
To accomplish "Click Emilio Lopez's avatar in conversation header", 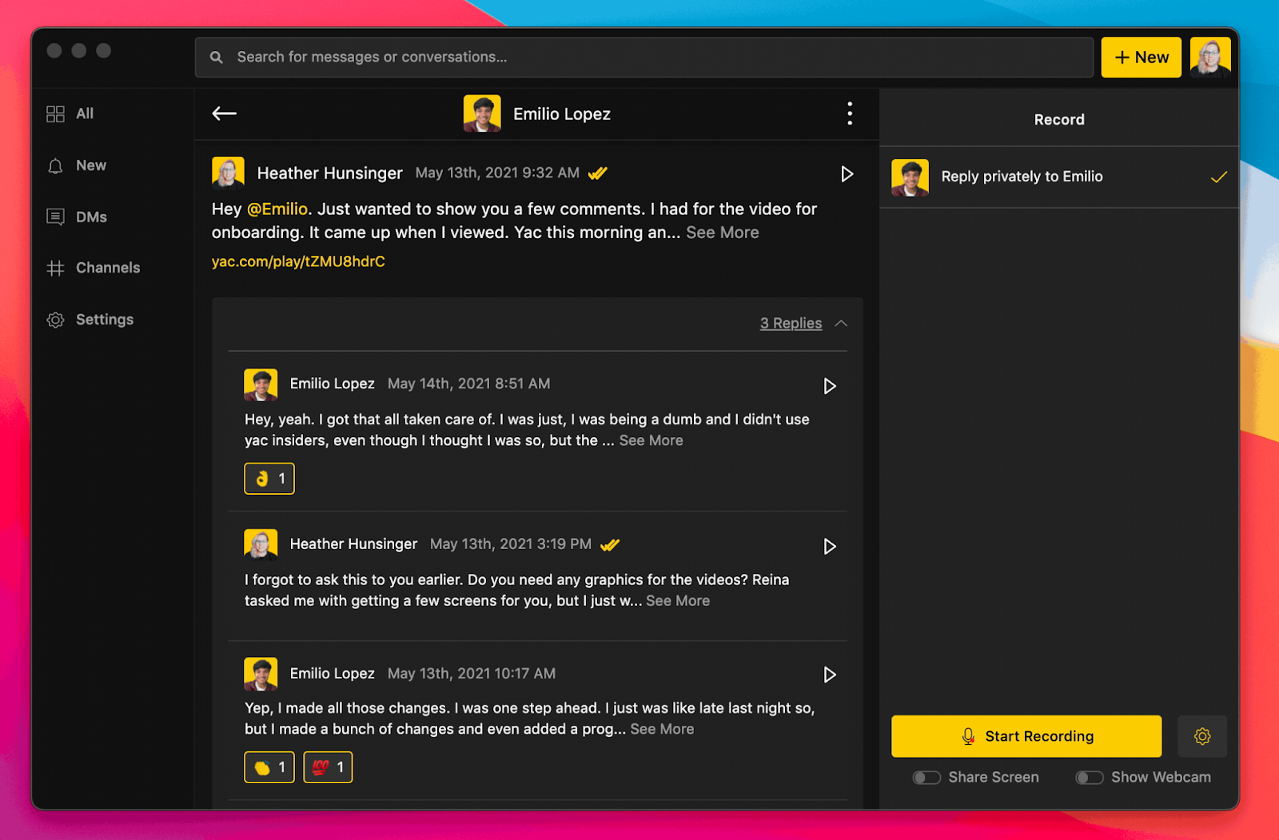I will pyautogui.click(x=482, y=113).
